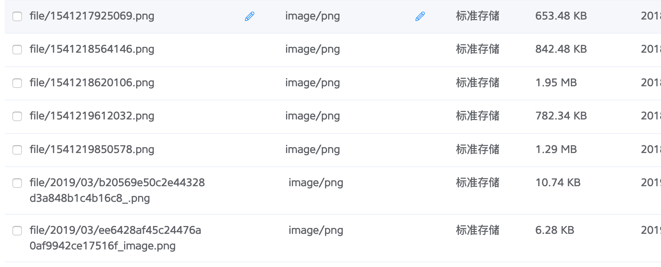Tick the checkbox for file/1541218564146.png
661x267 pixels.
[17, 50]
